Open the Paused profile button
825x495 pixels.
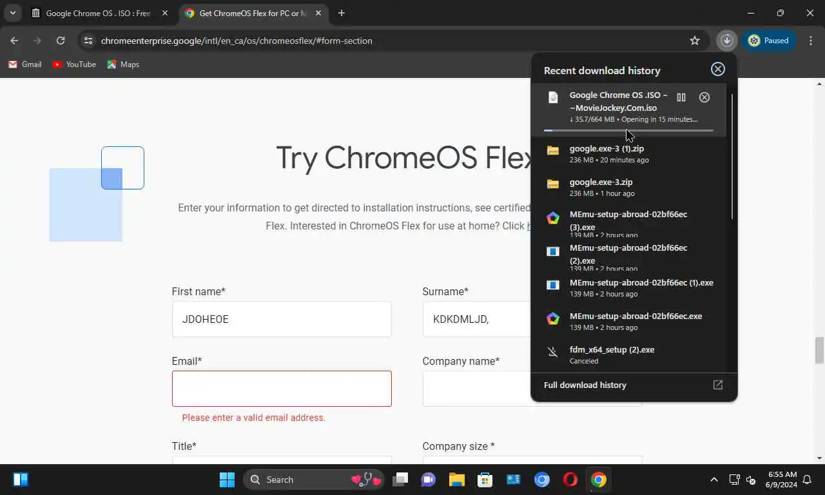769,41
